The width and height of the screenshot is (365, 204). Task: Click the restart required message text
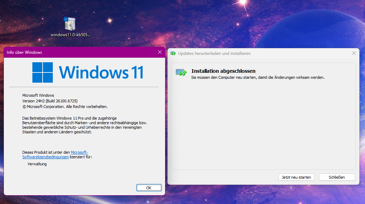pyautogui.click(x=258, y=77)
